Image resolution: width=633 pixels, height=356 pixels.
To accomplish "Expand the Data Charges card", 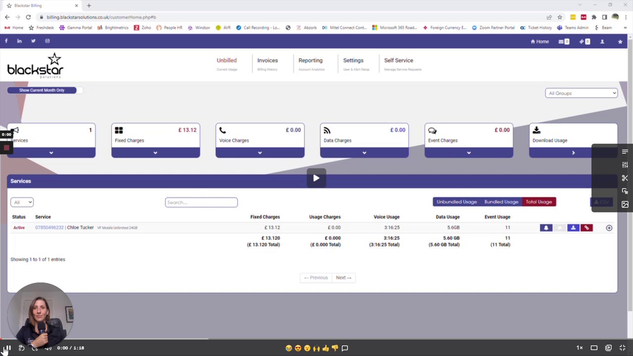I will click(x=364, y=153).
